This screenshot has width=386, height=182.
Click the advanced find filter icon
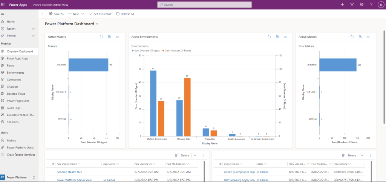point(352,5)
